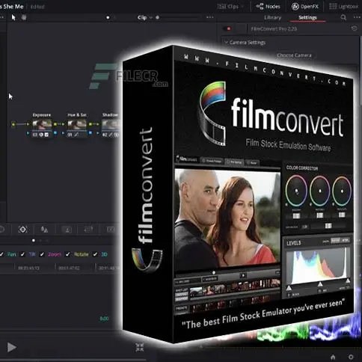Click the first palette page indicator dot
Image resolution: width=362 pixels, height=362 pixels.
(34, 241)
